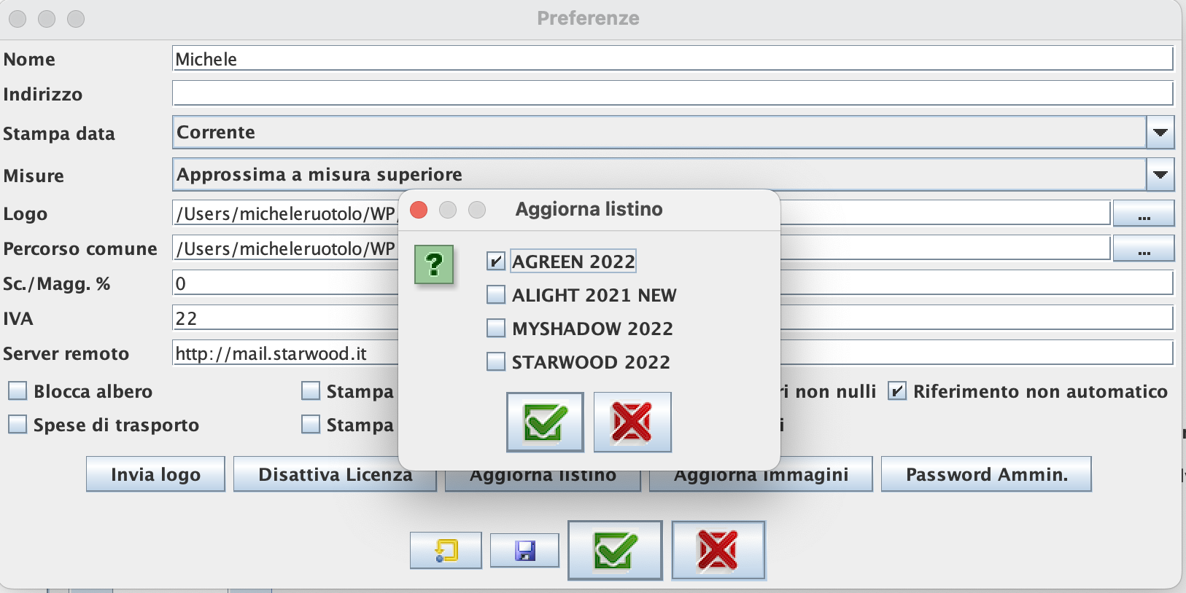This screenshot has width=1186, height=593.
Task: Click the green question mark icon
Action: tap(434, 264)
